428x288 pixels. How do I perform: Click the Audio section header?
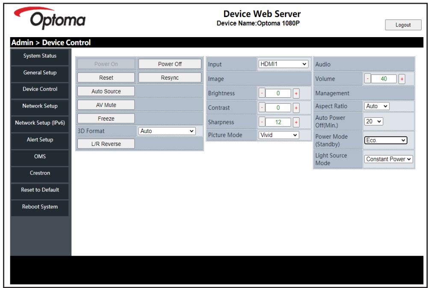pyautogui.click(x=364, y=64)
